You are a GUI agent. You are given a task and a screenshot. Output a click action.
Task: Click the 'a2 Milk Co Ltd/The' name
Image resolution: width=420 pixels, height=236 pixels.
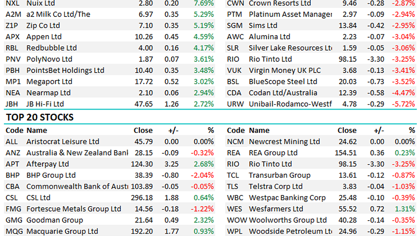[x=58, y=14]
